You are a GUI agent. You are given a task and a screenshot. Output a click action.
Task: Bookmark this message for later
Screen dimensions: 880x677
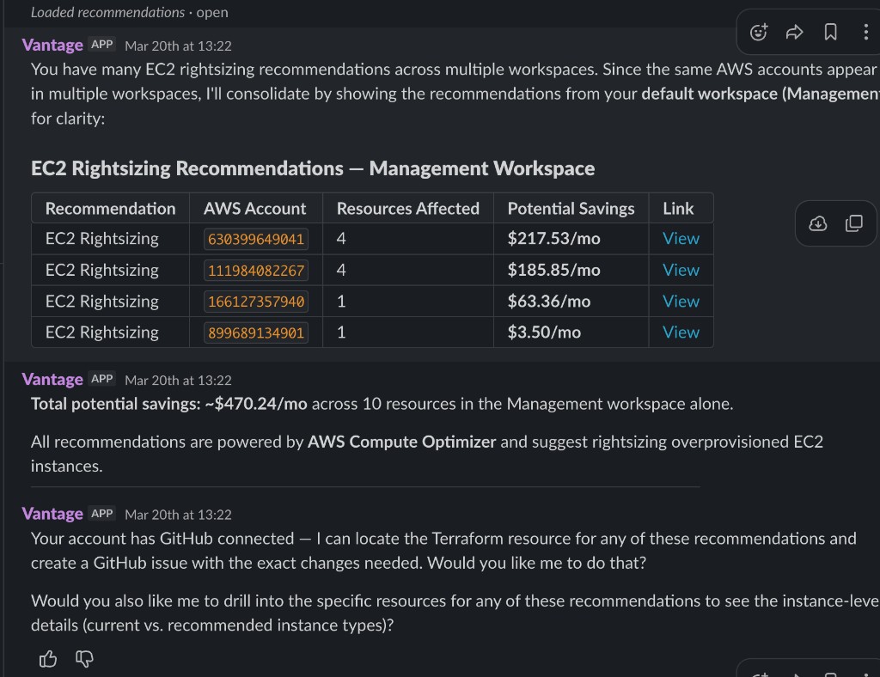click(x=831, y=32)
